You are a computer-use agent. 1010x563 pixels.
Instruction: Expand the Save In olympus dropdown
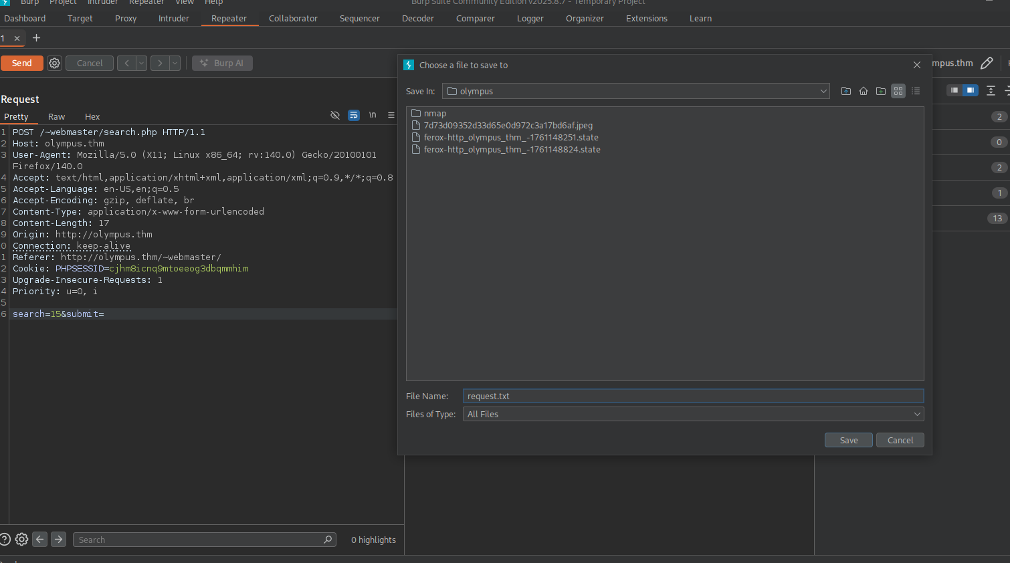[x=823, y=91]
